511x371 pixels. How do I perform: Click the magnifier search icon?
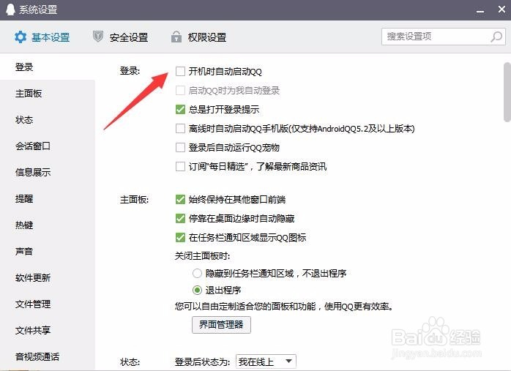(x=496, y=37)
